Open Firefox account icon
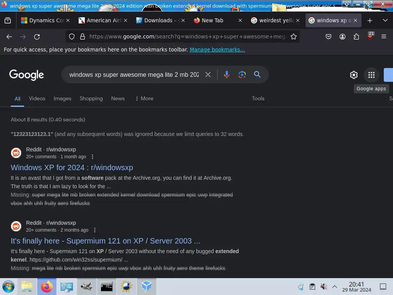The height and width of the screenshot is (295, 393). 342,36
